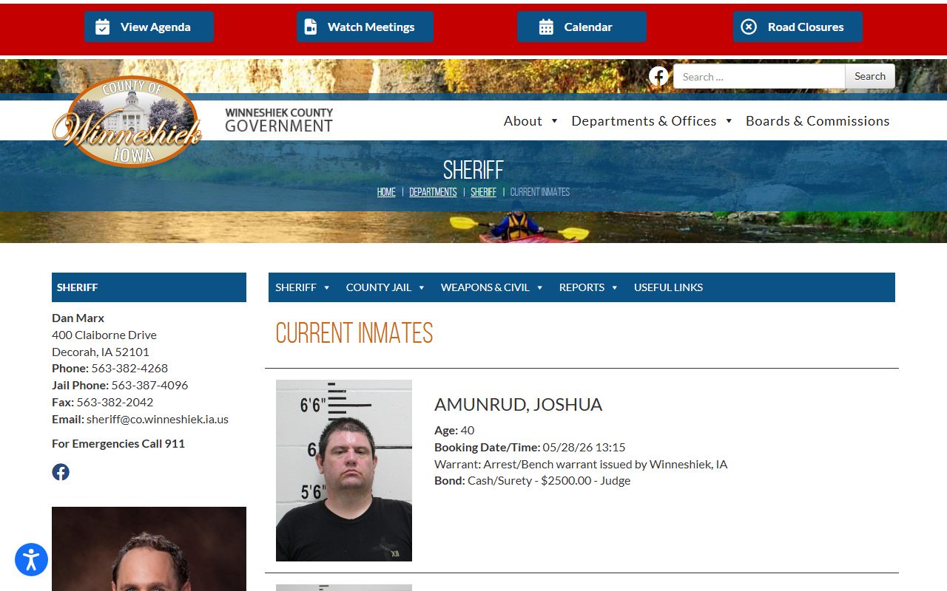
Task: Expand the Reports dropdown arrow
Action: click(x=615, y=287)
